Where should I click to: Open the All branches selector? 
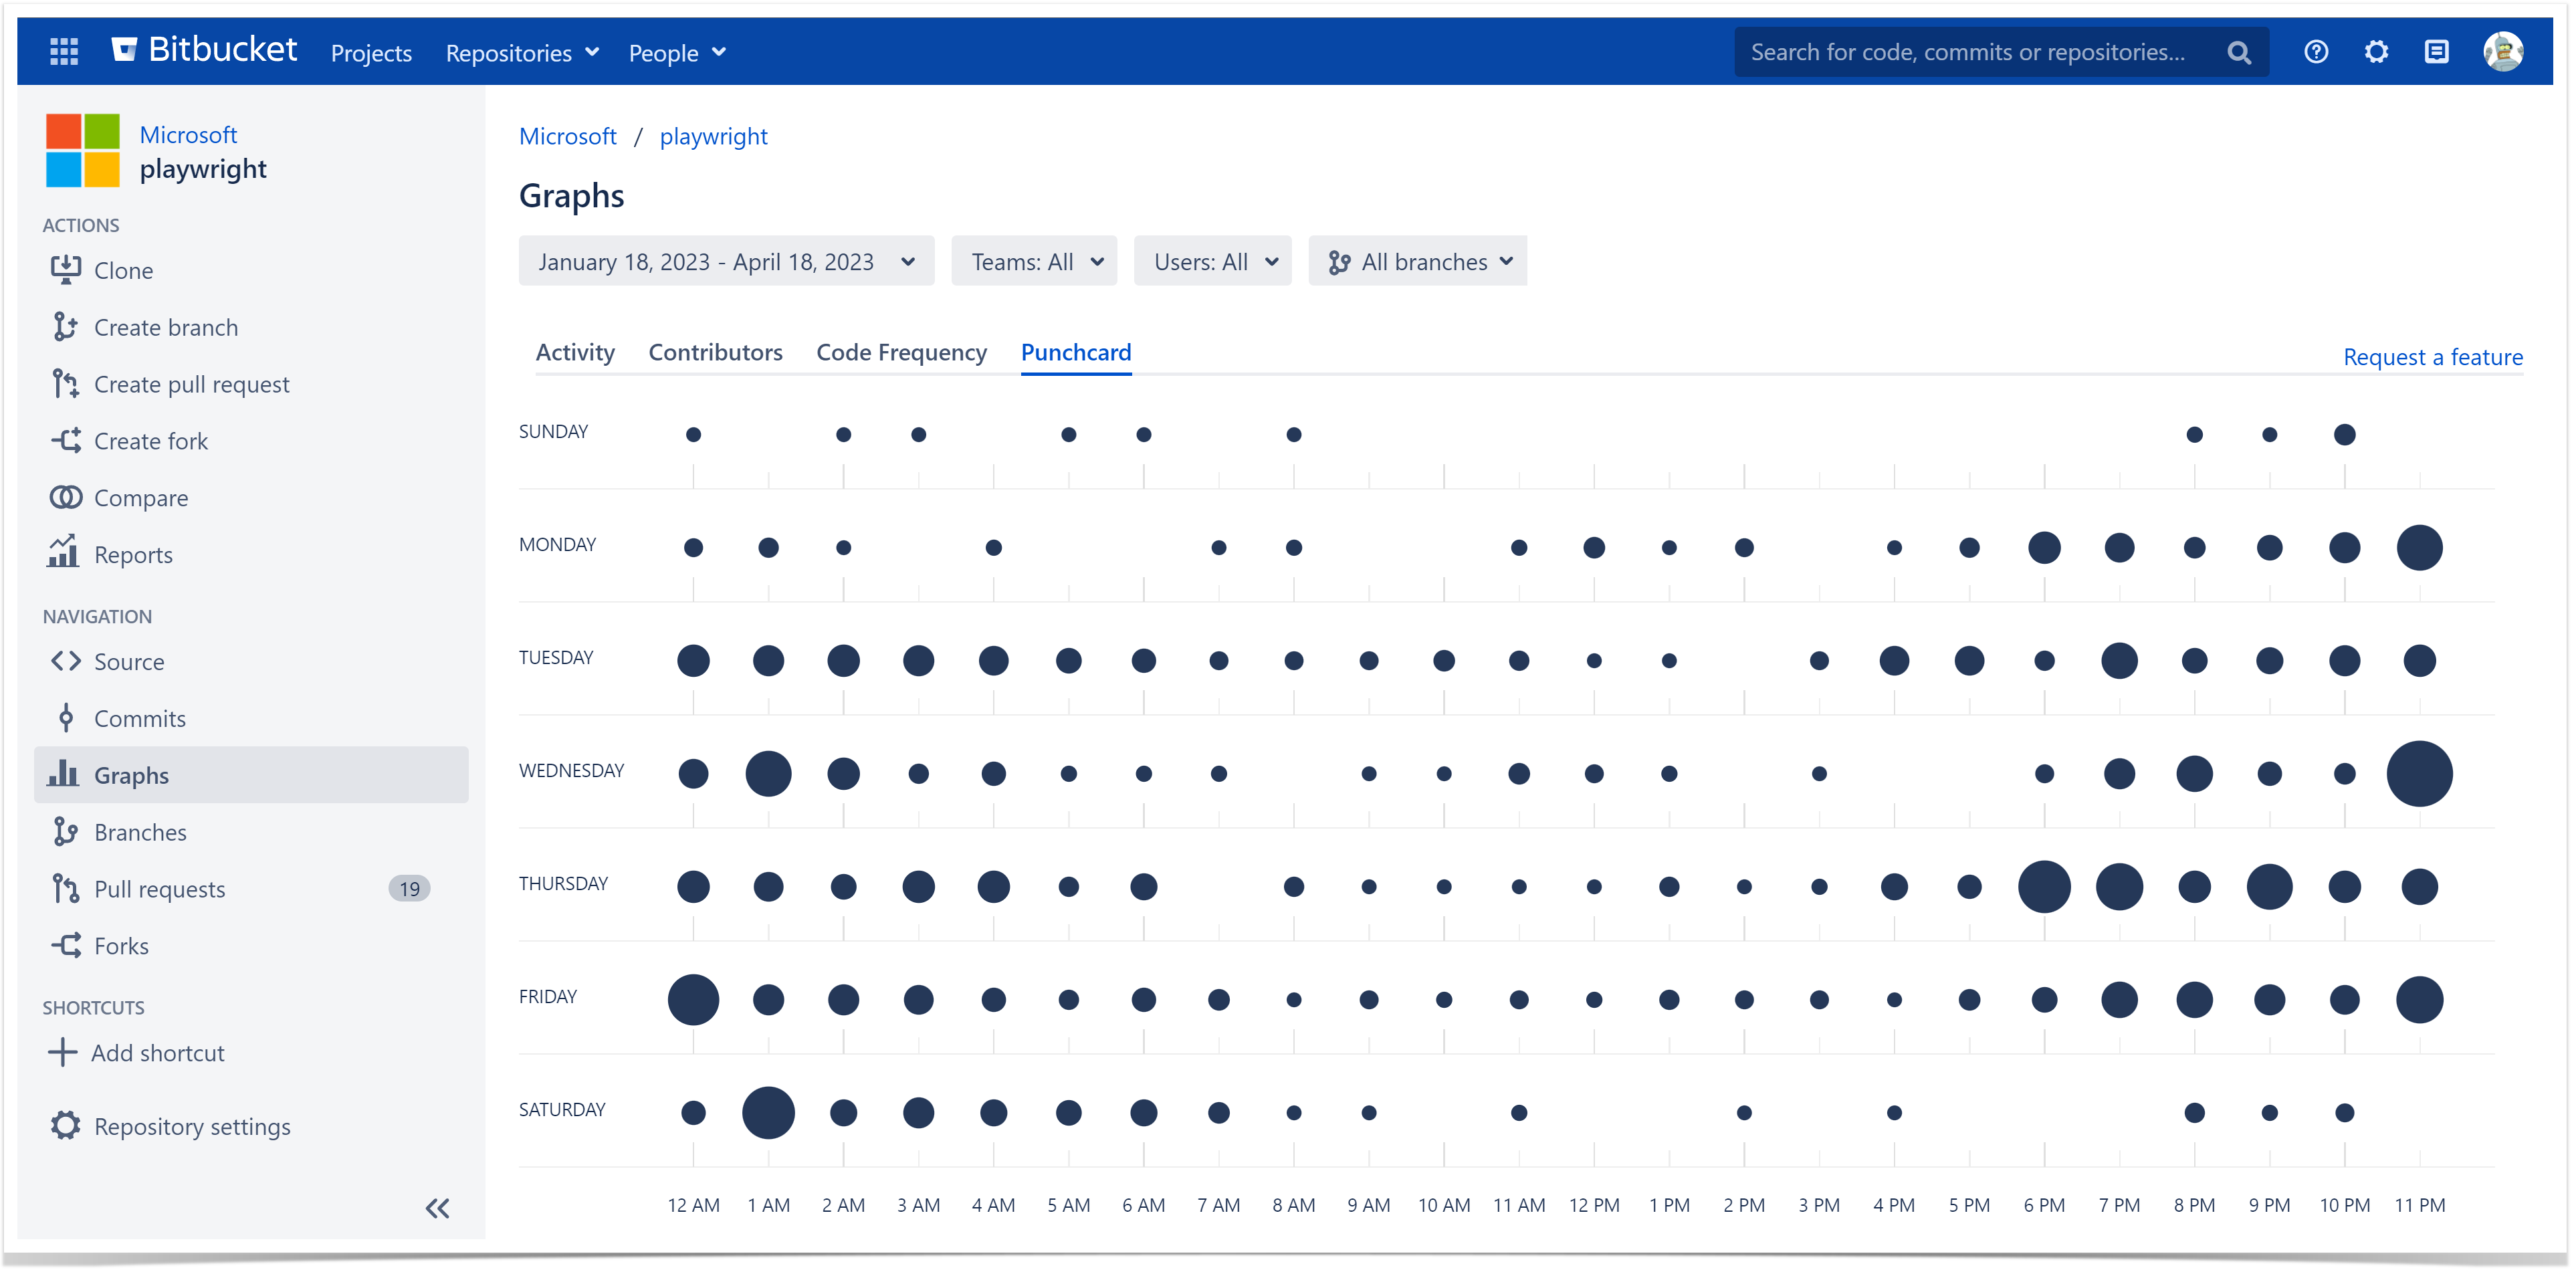pos(1417,262)
